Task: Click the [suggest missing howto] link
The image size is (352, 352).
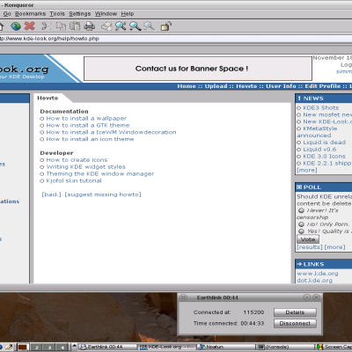Action: (x=103, y=194)
